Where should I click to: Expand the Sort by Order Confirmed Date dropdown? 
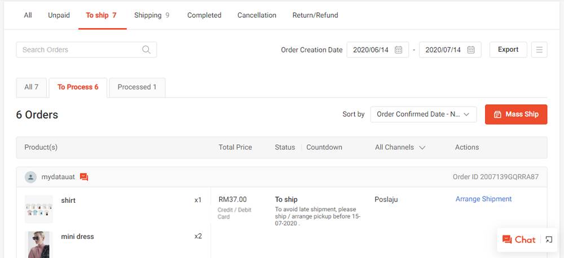(x=424, y=114)
